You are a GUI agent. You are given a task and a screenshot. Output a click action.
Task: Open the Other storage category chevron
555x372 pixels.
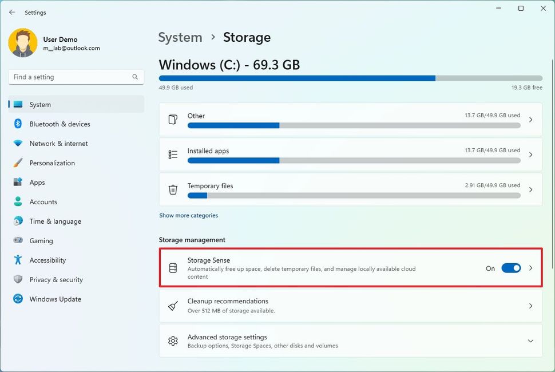pyautogui.click(x=530, y=120)
